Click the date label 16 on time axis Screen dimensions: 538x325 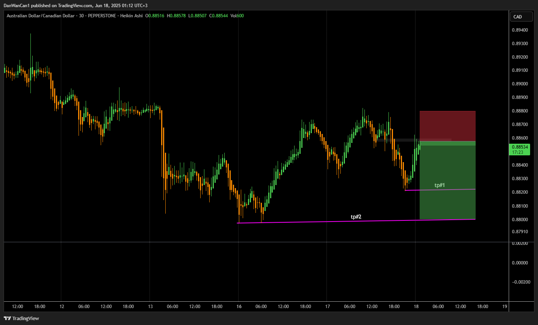[x=239, y=307]
